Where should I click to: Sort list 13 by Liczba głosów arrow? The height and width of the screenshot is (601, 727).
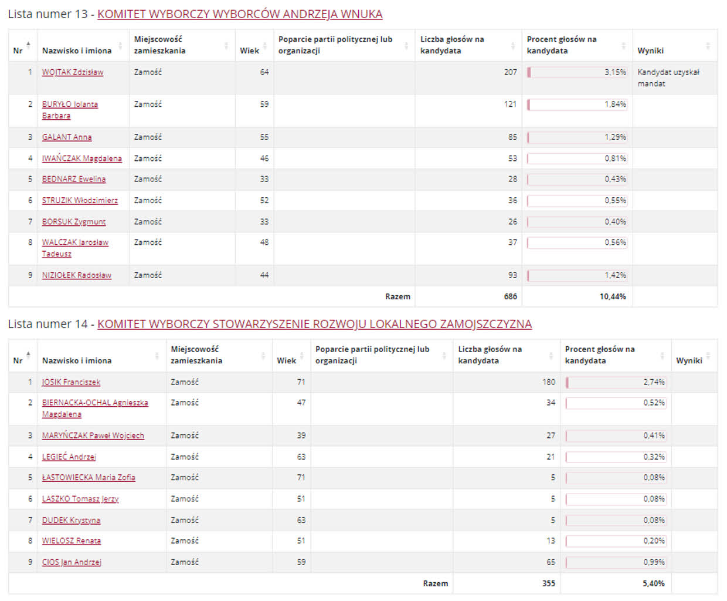pyautogui.click(x=513, y=45)
